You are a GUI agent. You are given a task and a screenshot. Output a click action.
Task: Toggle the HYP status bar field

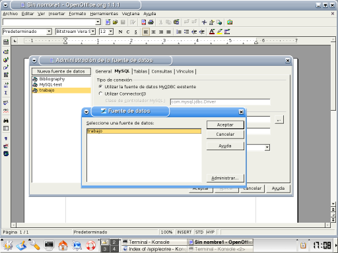211,232
